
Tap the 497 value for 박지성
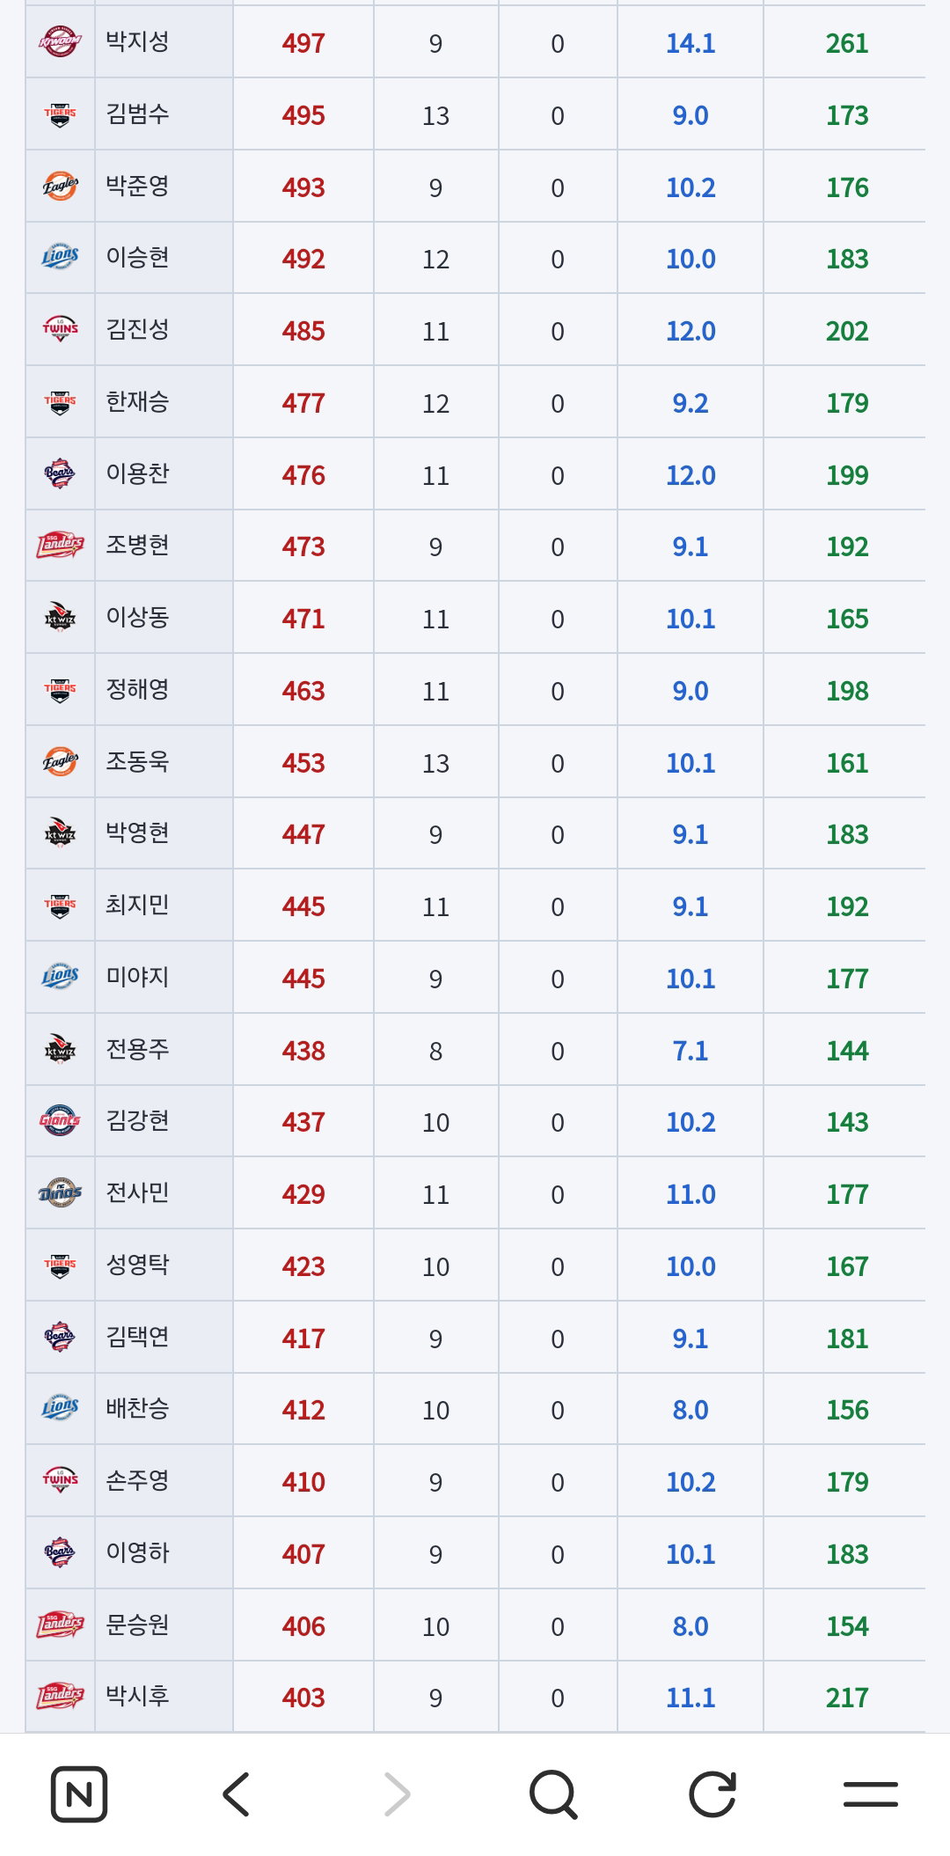303,43
